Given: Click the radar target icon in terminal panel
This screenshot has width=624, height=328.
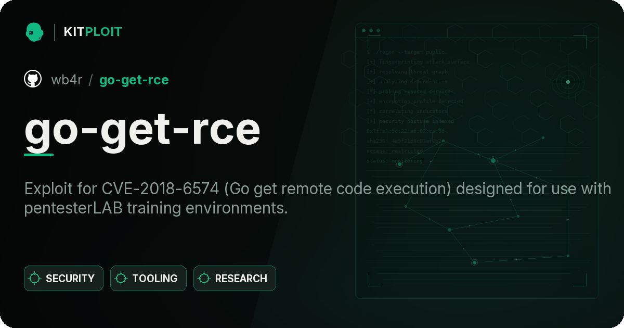Looking at the screenshot, I should click(x=568, y=82).
